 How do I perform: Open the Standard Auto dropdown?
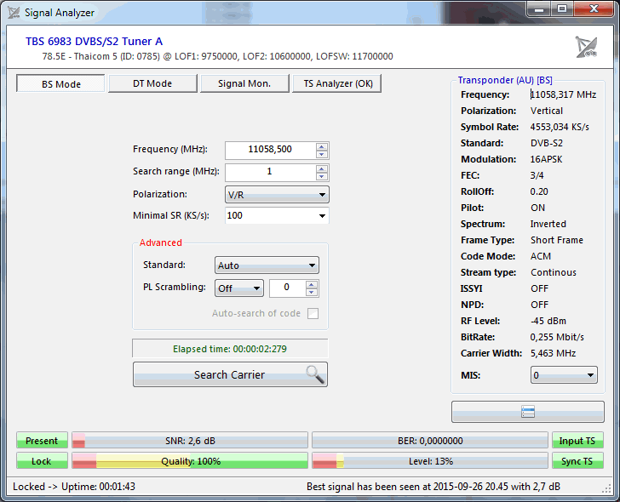[267, 265]
